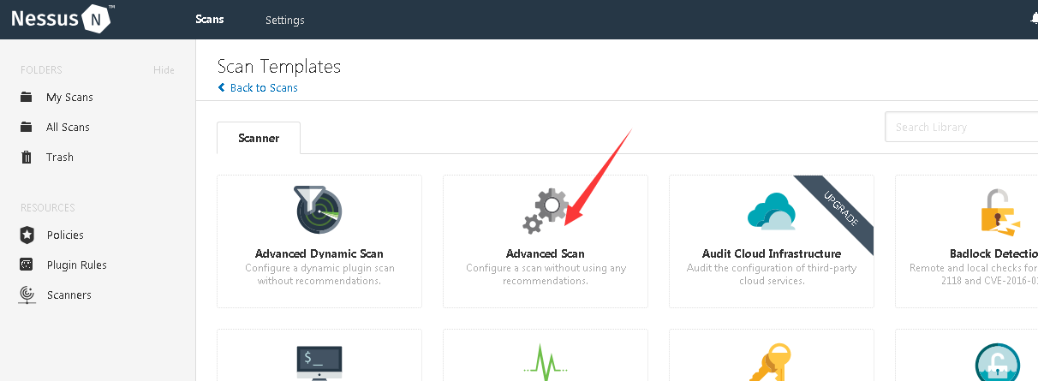Open the Scans menu in top navigation
This screenshot has height=381, width=1038.
pyautogui.click(x=209, y=19)
